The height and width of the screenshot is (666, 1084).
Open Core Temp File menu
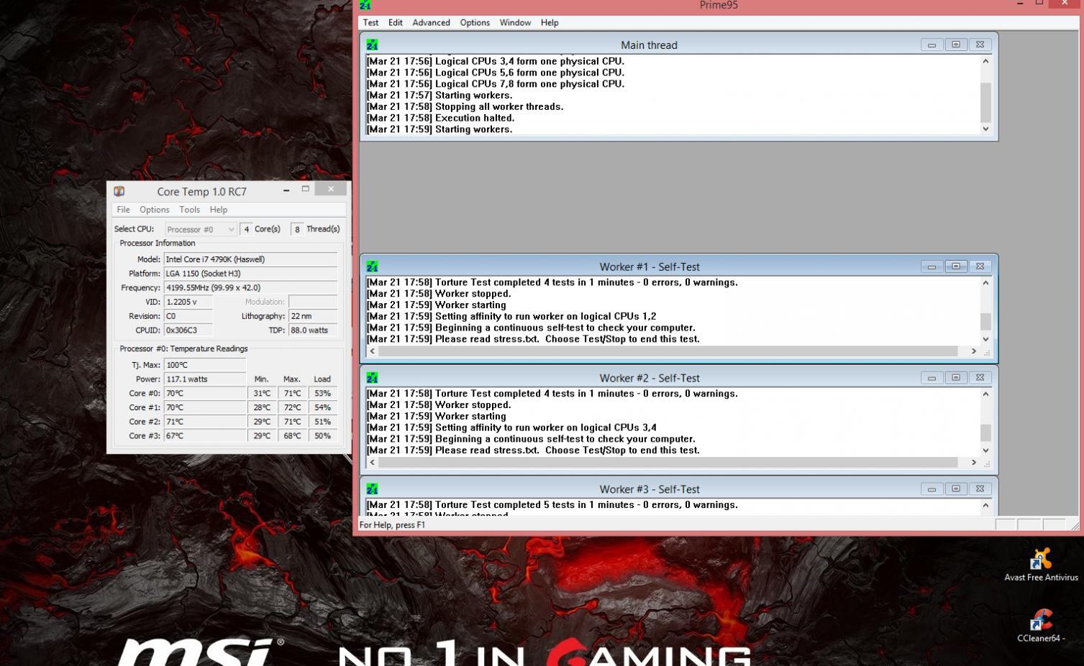123,210
